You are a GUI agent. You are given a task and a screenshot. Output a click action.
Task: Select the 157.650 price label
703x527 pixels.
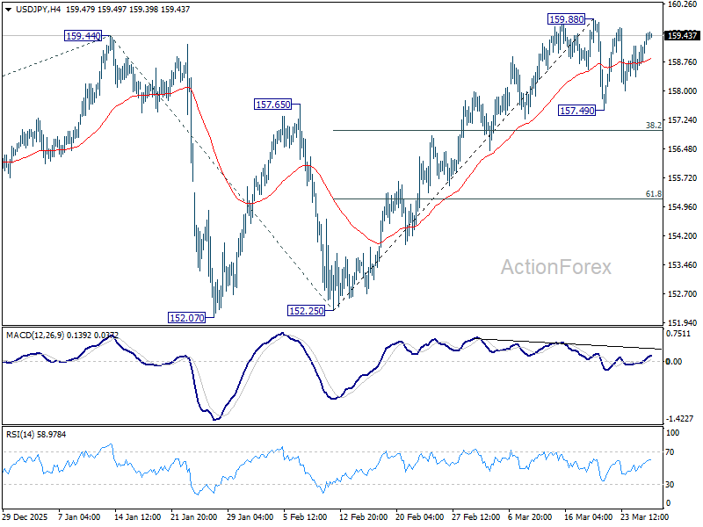pyautogui.click(x=272, y=105)
